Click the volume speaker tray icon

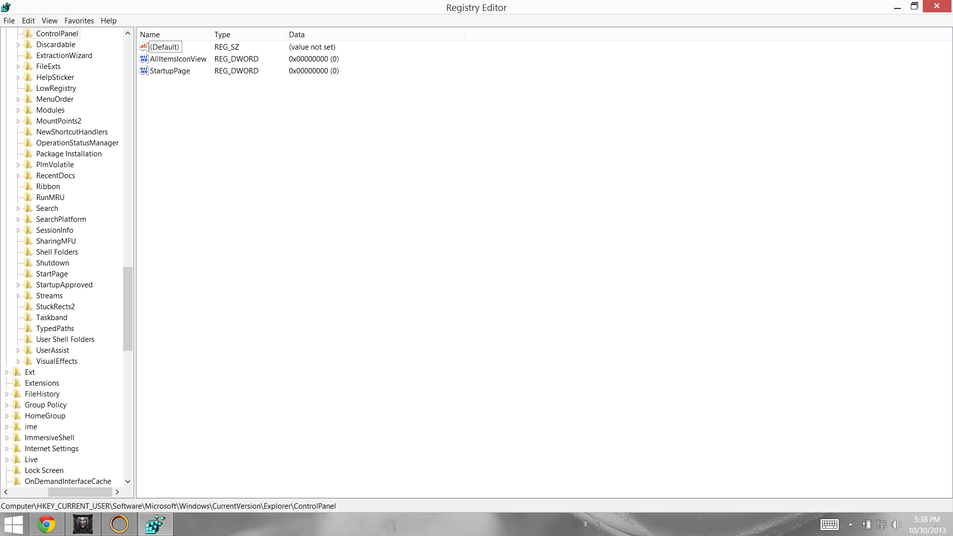coord(896,525)
